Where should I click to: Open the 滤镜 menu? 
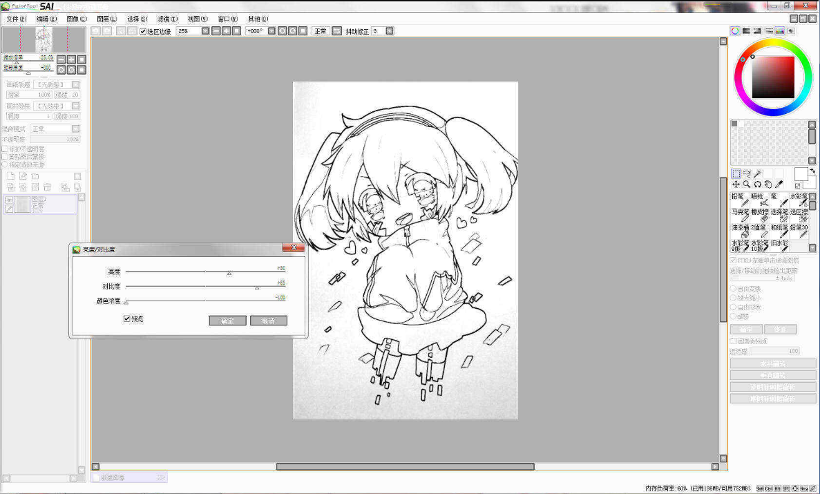[x=167, y=19]
